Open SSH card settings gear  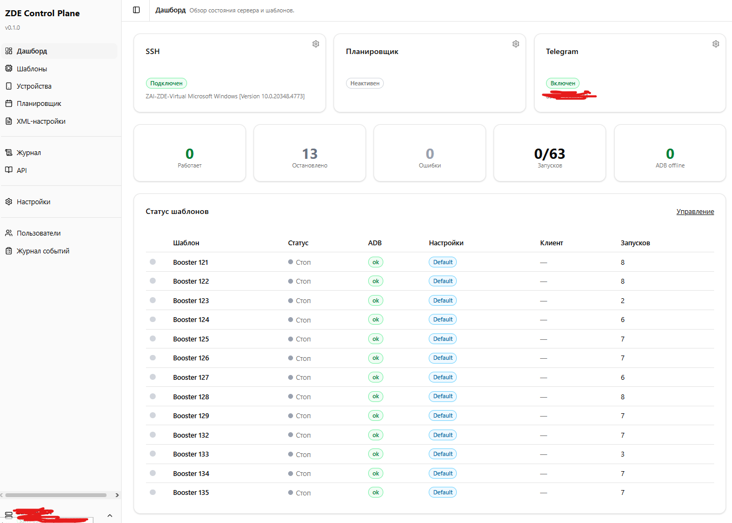[x=316, y=44]
